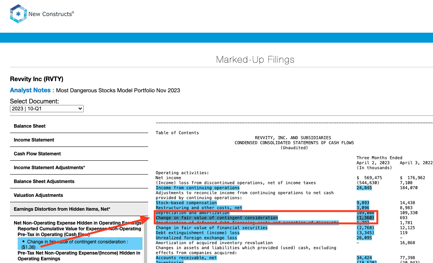Open the Valuation Adjustments section
The height and width of the screenshot is (263, 433).
click(38, 195)
